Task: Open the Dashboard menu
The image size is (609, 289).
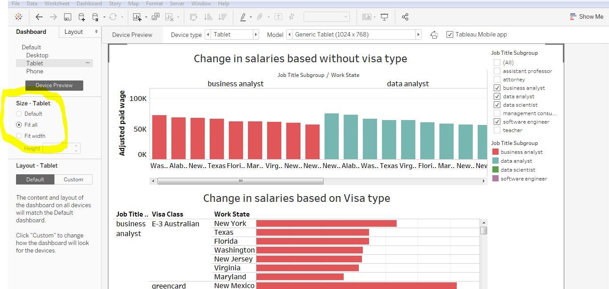Action: [x=89, y=3]
